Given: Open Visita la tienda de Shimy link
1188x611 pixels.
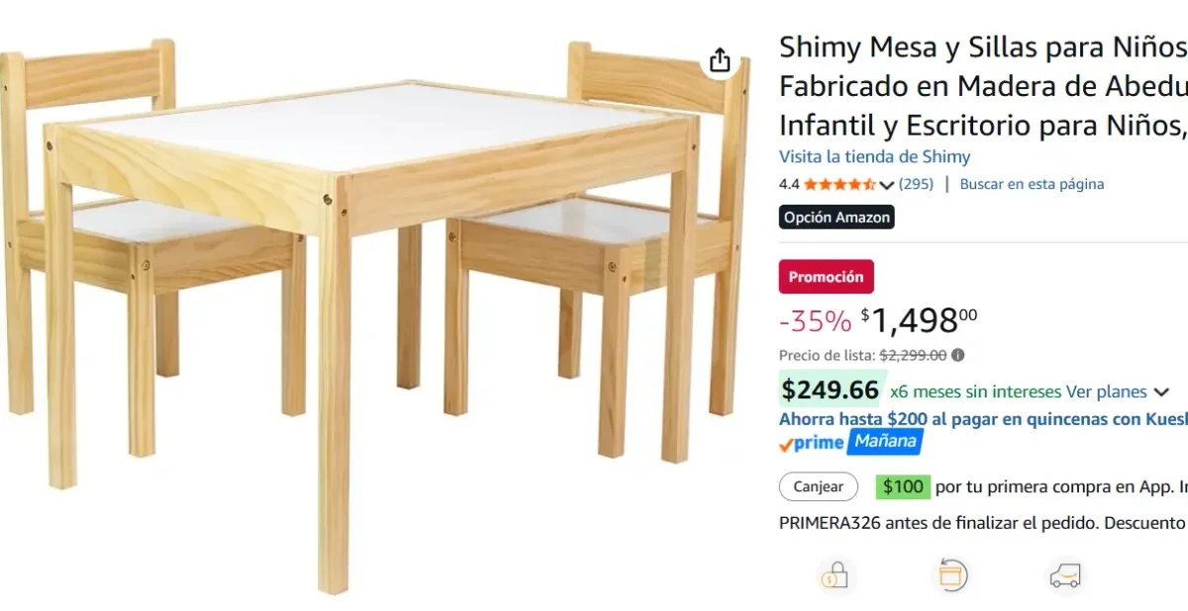Looking at the screenshot, I should point(875,156).
